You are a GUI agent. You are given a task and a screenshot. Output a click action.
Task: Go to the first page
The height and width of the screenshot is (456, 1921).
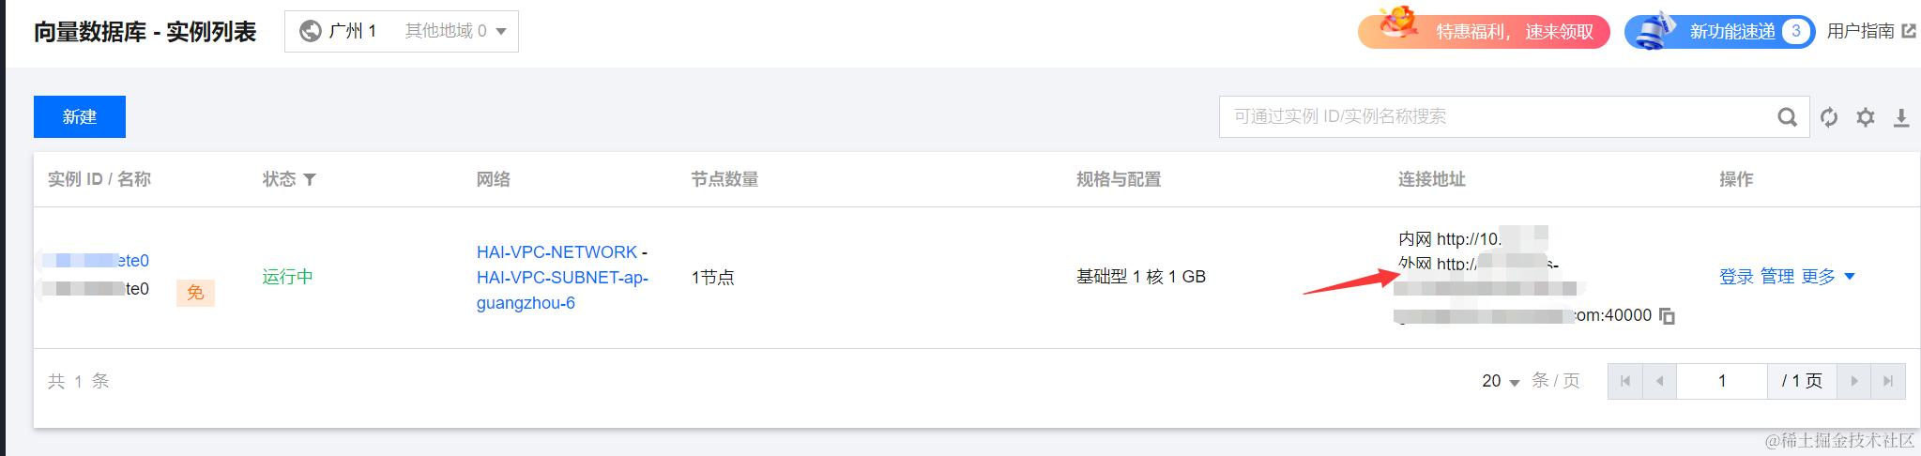click(x=1625, y=381)
